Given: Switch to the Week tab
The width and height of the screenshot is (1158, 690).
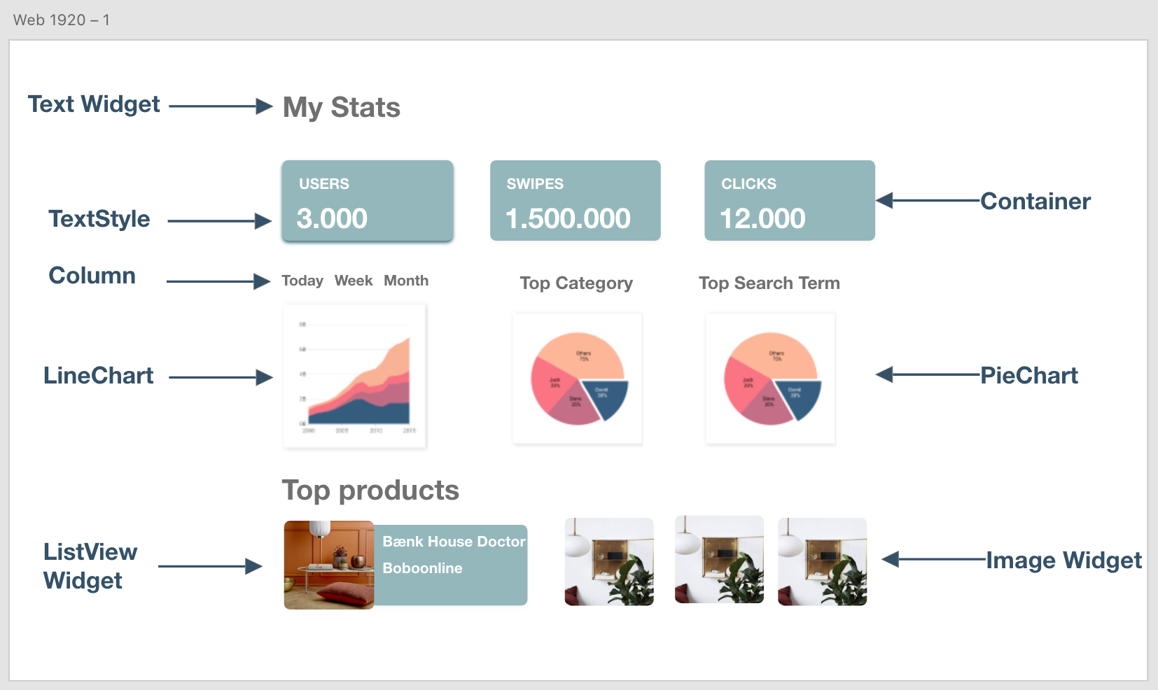Looking at the screenshot, I should (x=354, y=281).
